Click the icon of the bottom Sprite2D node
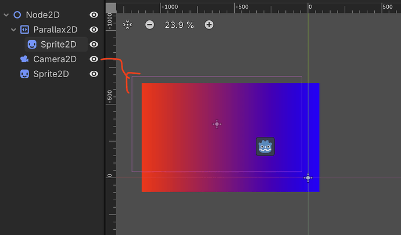Image resolution: width=401 pixels, height=235 pixels. [24, 74]
